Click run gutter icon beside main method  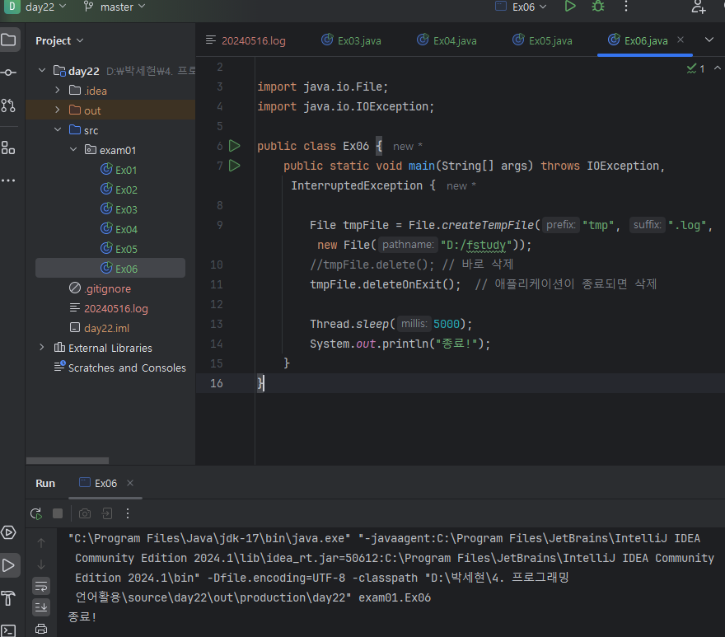(235, 166)
